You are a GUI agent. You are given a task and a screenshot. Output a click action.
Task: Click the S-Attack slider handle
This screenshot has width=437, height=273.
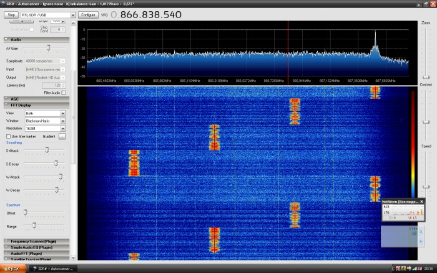47,150
